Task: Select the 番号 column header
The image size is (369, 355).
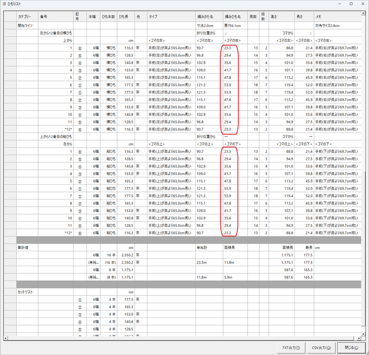Action: 56,17
